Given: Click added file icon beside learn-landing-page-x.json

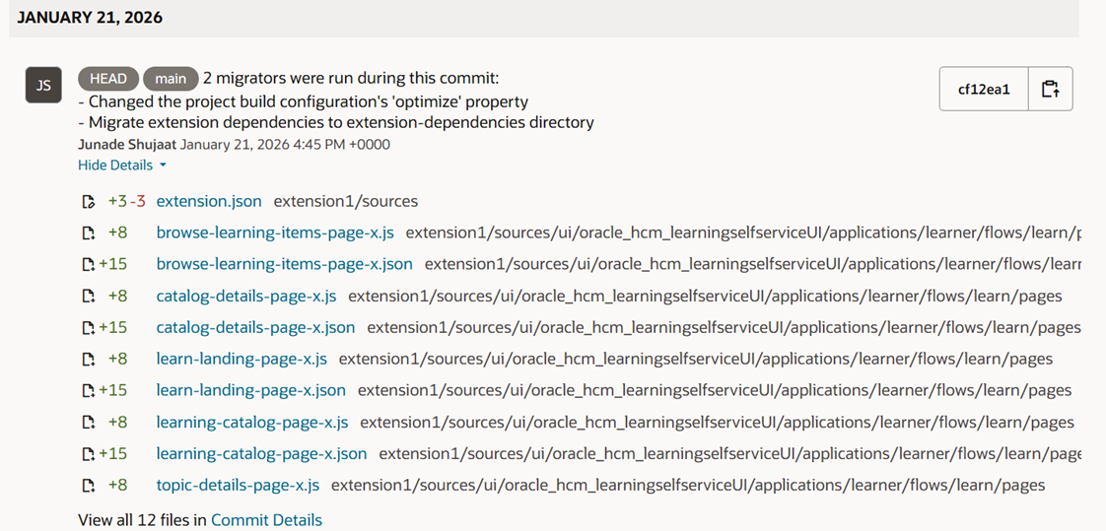Looking at the screenshot, I should pyautogui.click(x=88, y=391).
